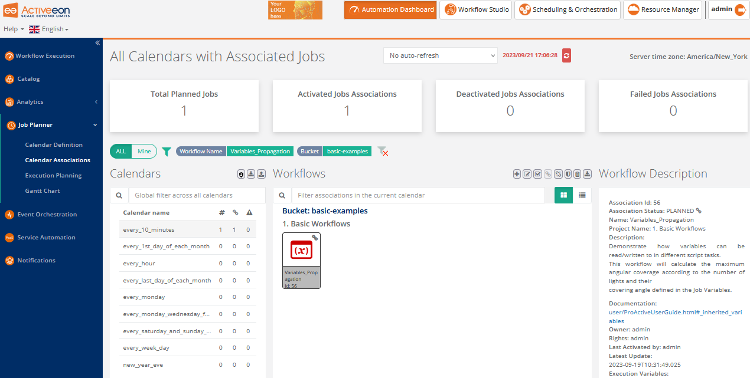Click the link icon on Variables_Propagation card

pyautogui.click(x=315, y=238)
